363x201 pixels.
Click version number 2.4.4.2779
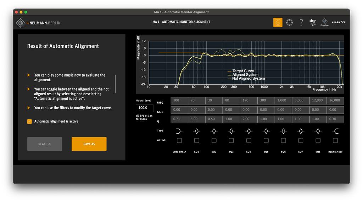[338, 22]
